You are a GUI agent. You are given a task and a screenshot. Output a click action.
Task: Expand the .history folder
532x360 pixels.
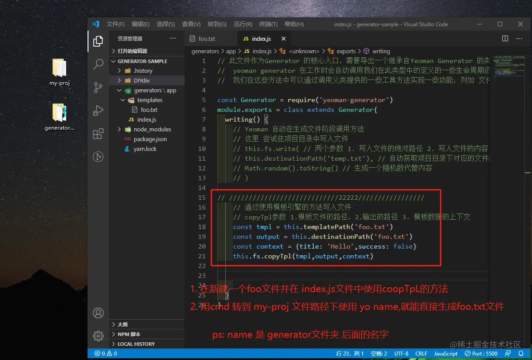119,71
